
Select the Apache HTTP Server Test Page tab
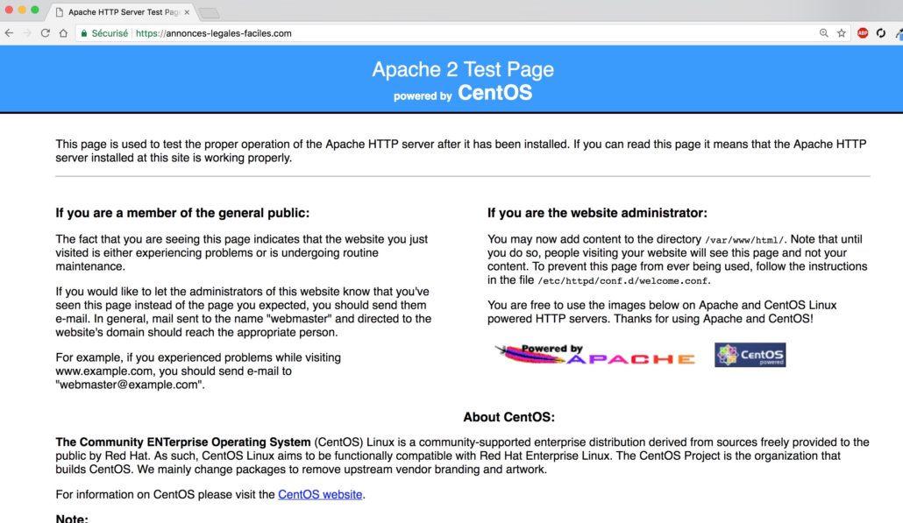tap(122, 12)
